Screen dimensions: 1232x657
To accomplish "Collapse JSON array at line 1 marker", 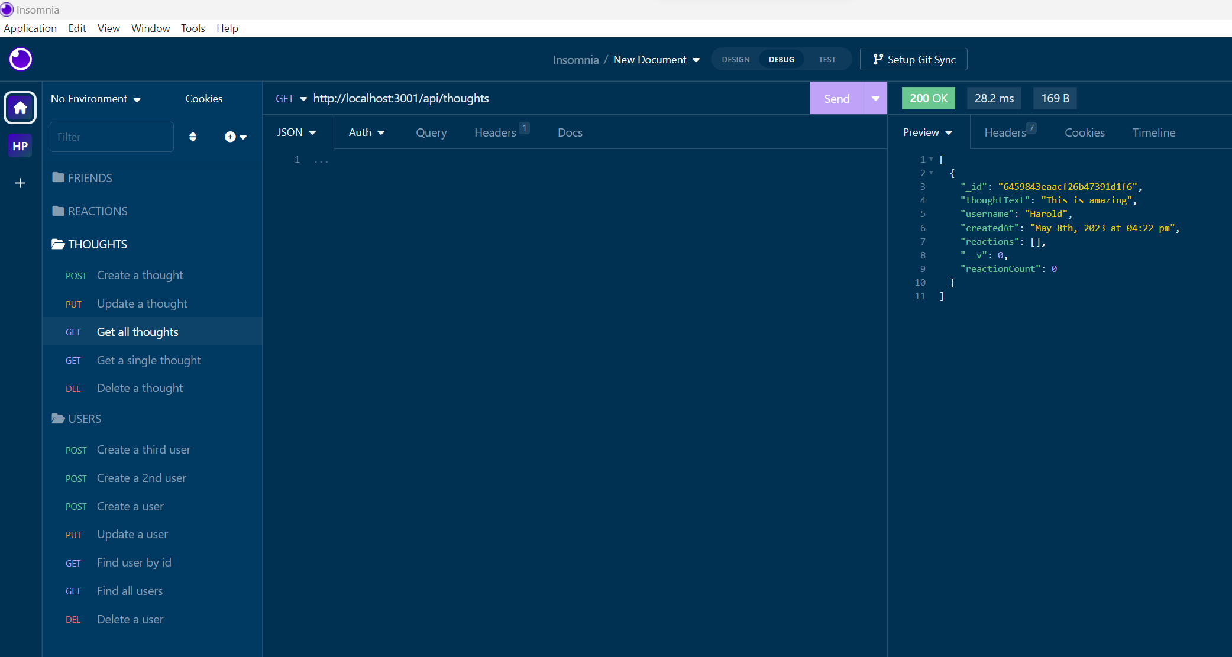I will 932,159.
